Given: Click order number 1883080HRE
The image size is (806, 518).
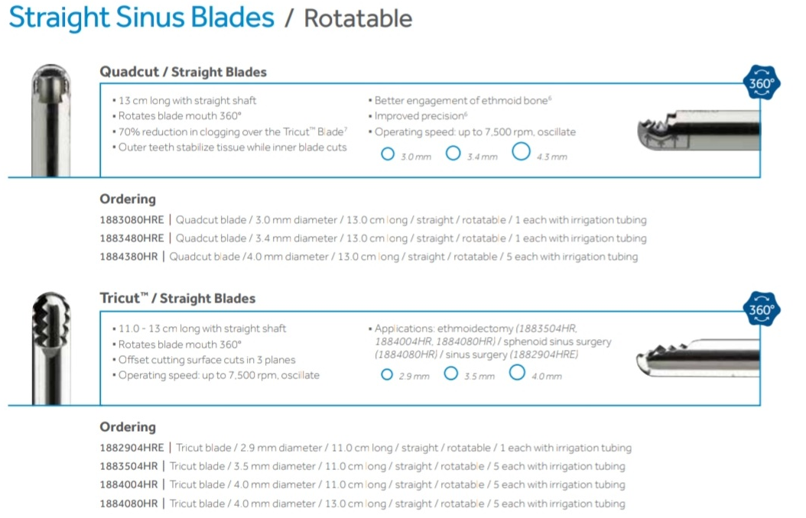Looking at the screenshot, I should click(x=132, y=220).
